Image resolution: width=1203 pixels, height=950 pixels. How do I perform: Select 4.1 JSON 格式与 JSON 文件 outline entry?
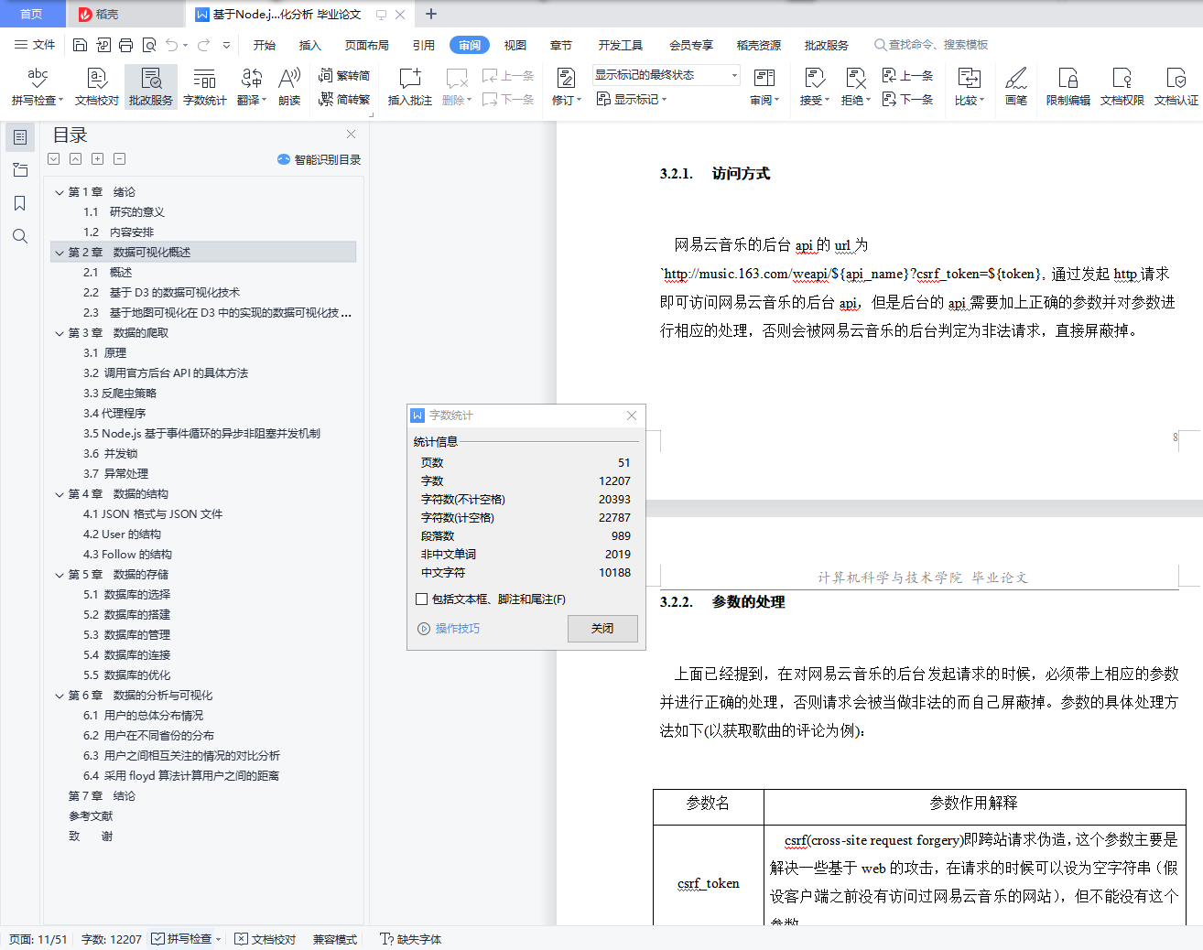(153, 514)
